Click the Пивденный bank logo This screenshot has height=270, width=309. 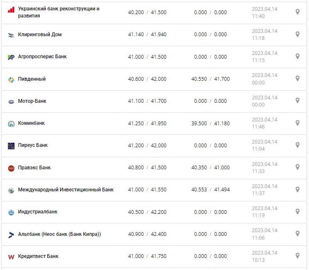tap(11, 79)
